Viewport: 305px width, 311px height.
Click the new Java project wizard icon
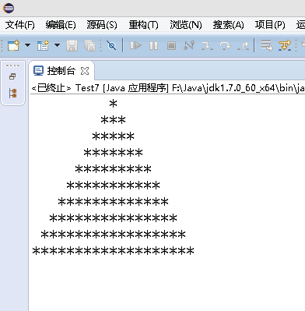[43, 45]
